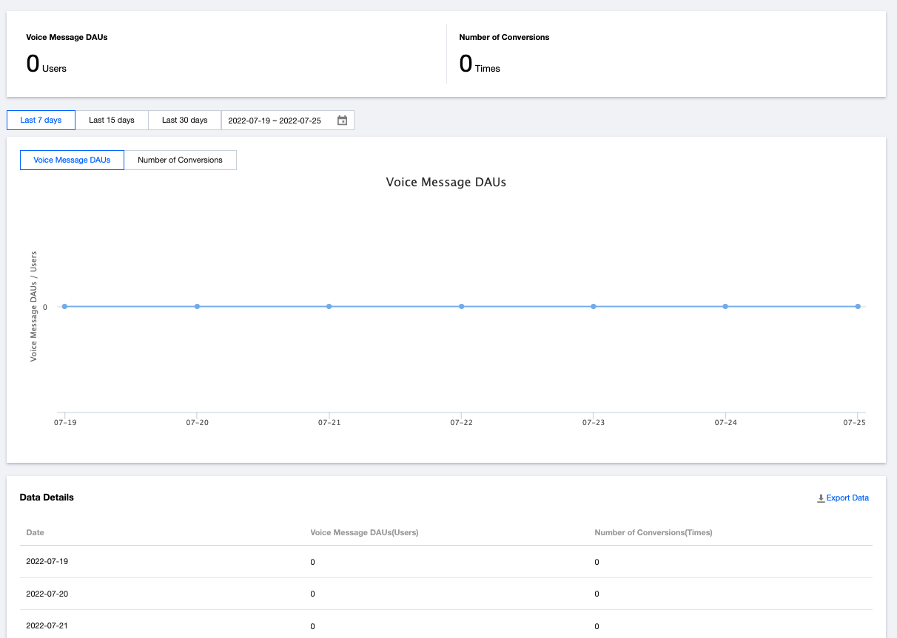Image resolution: width=897 pixels, height=638 pixels.
Task: Select the Last 15 days range
Action: 112,120
